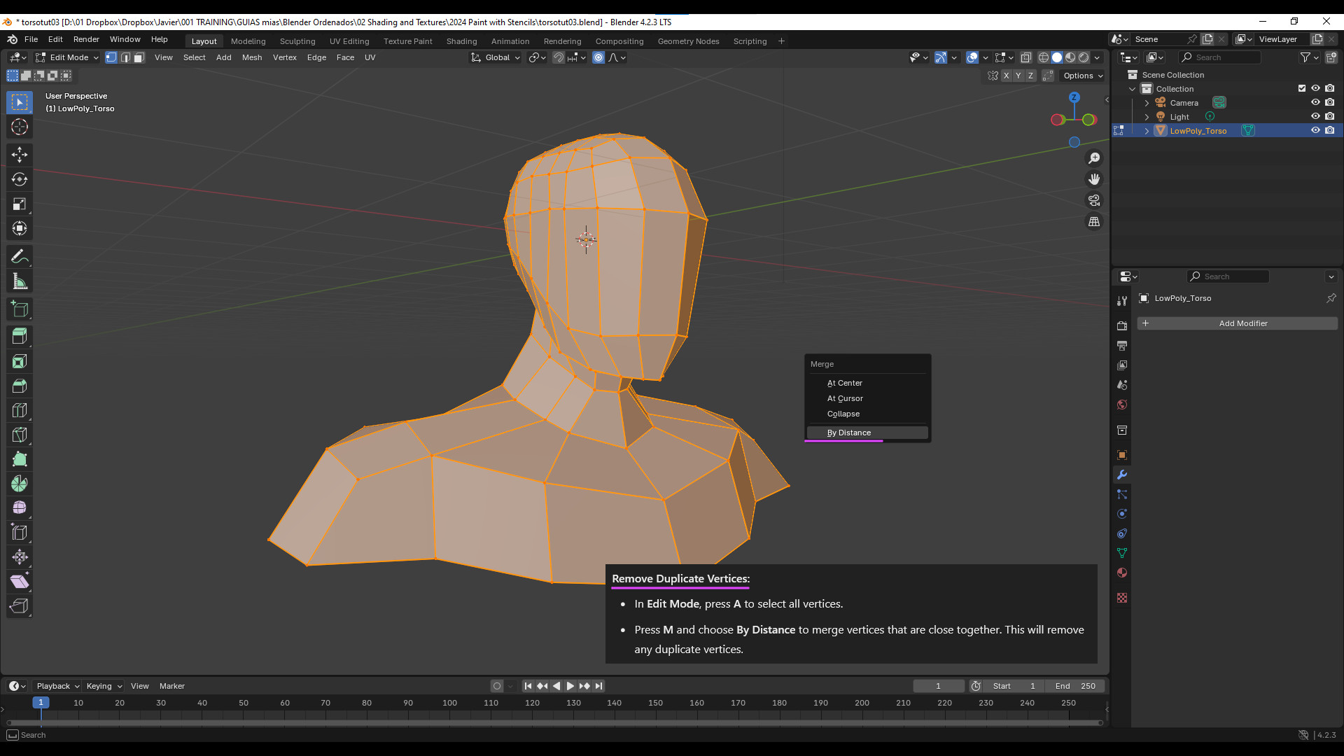Select the Bevel tool
Viewport: 1344px width, 756px height.
(20, 386)
